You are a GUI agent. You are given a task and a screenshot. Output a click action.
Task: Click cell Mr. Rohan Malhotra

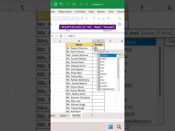(79, 80)
